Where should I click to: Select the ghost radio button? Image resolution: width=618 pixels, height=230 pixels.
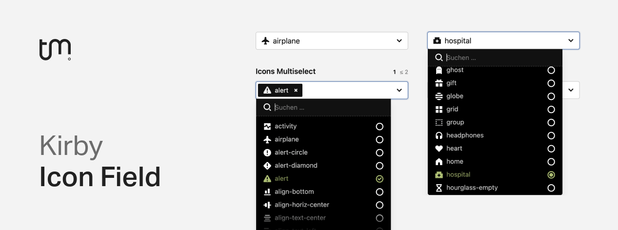click(x=551, y=70)
